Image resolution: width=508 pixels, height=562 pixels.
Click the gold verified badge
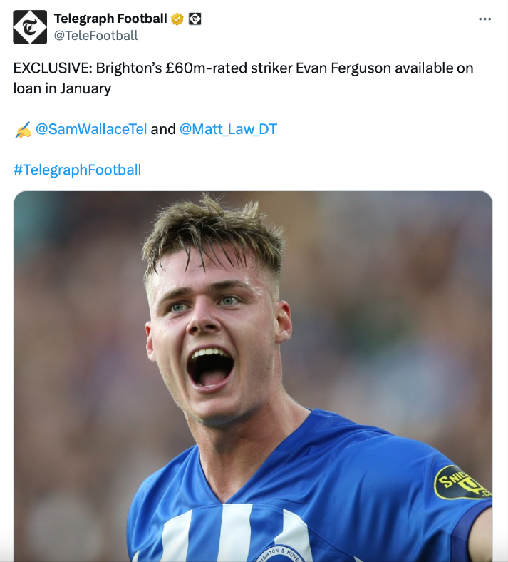pyautogui.click(x=177, y=19)
